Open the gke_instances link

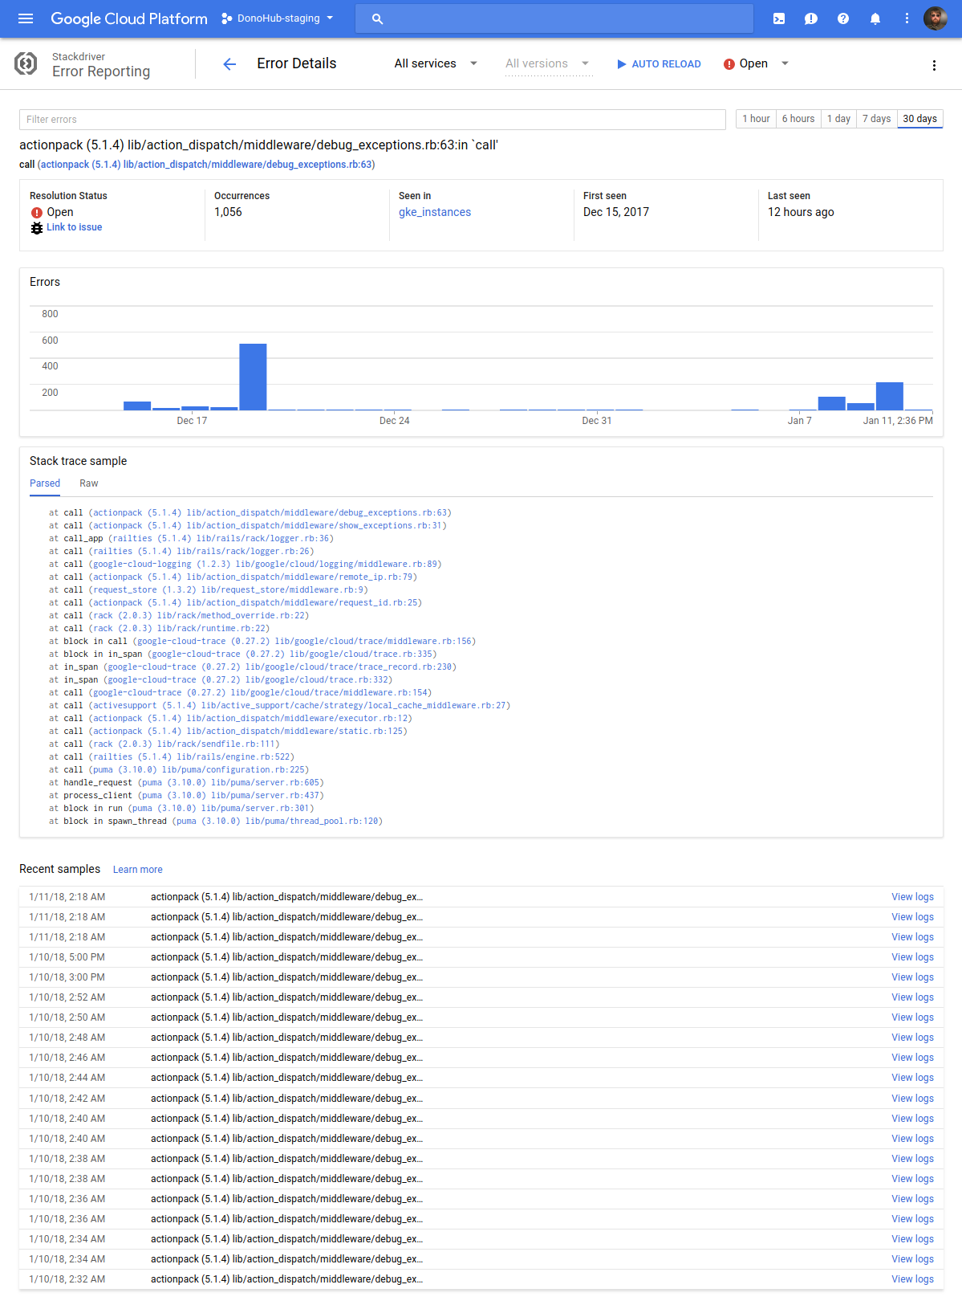click(x=435, y=212)
